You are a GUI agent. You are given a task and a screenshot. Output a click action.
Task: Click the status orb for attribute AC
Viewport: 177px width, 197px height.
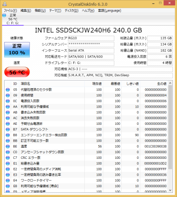(8, 118)
